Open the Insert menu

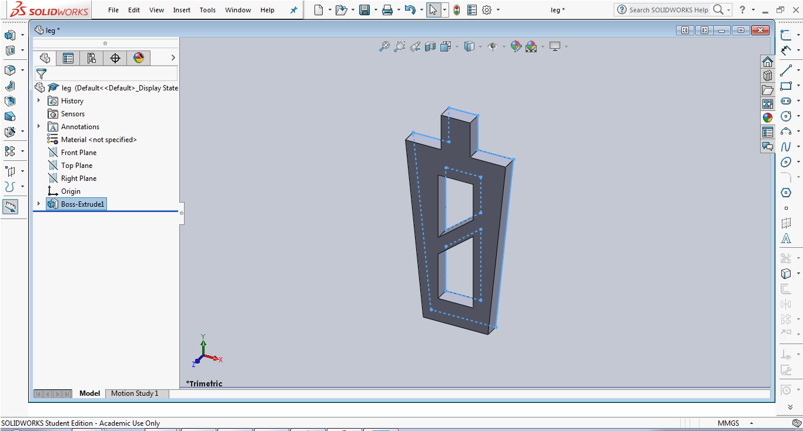tap(182, 10)
